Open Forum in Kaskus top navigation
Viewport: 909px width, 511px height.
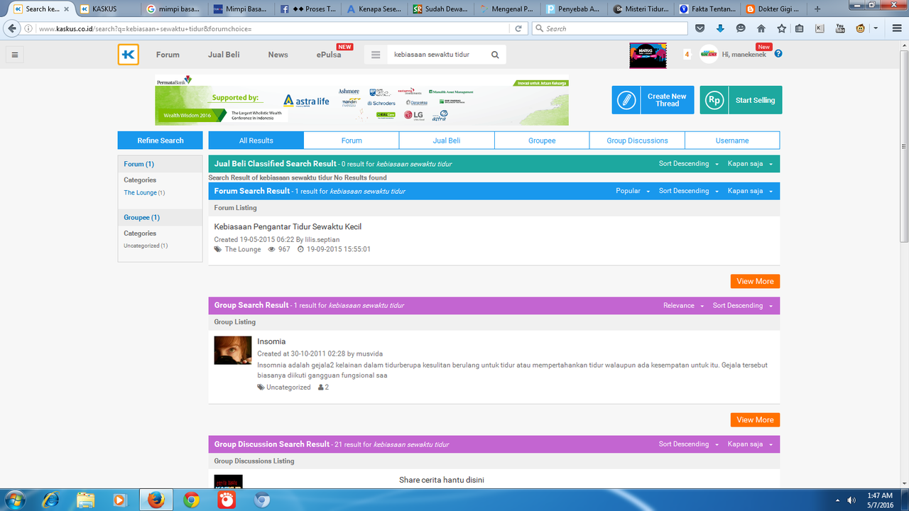pyautogui.click(x=168, y=55)
